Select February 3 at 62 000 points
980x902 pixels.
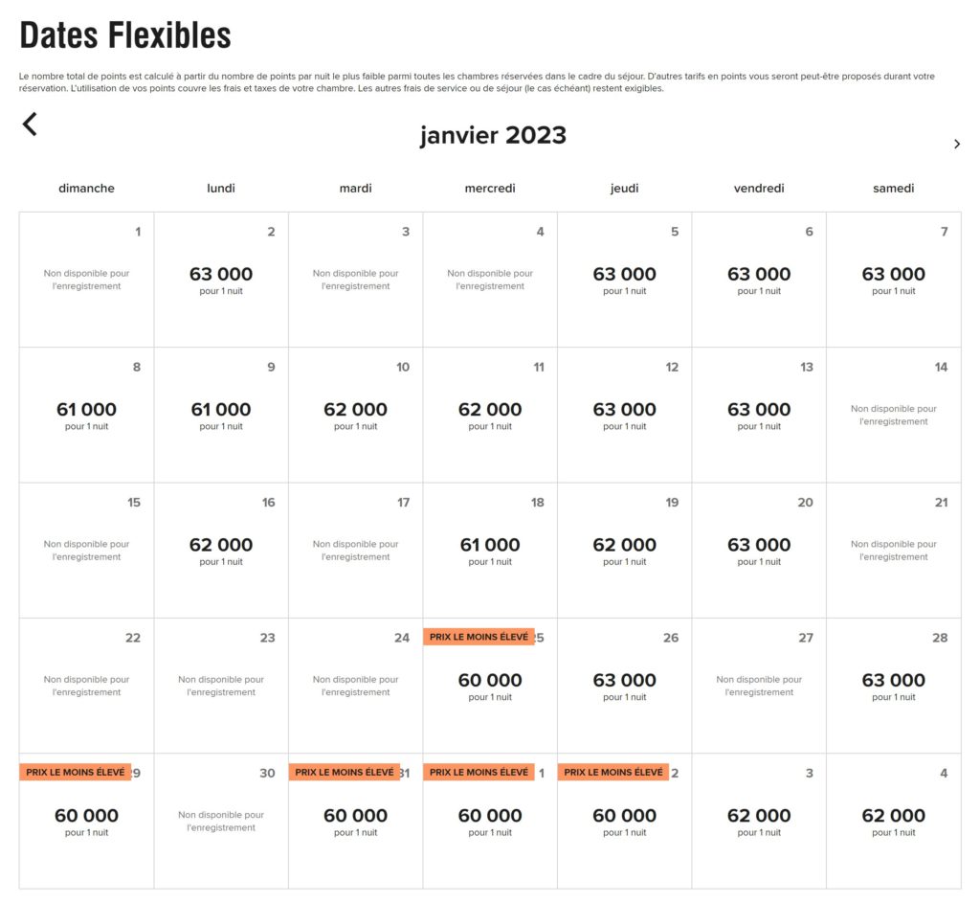(759, 821)
